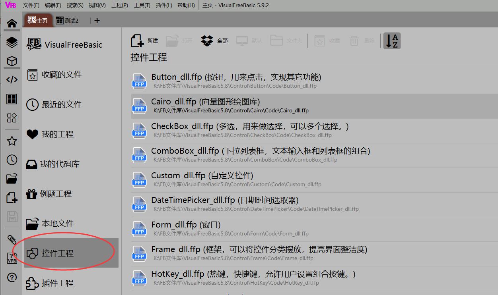Image resolution: width=498 pixels, height=295 pixels.
Task: Click the 全部 show-all toolbar button
Action: pyautogui.click(x=215, y=40)
